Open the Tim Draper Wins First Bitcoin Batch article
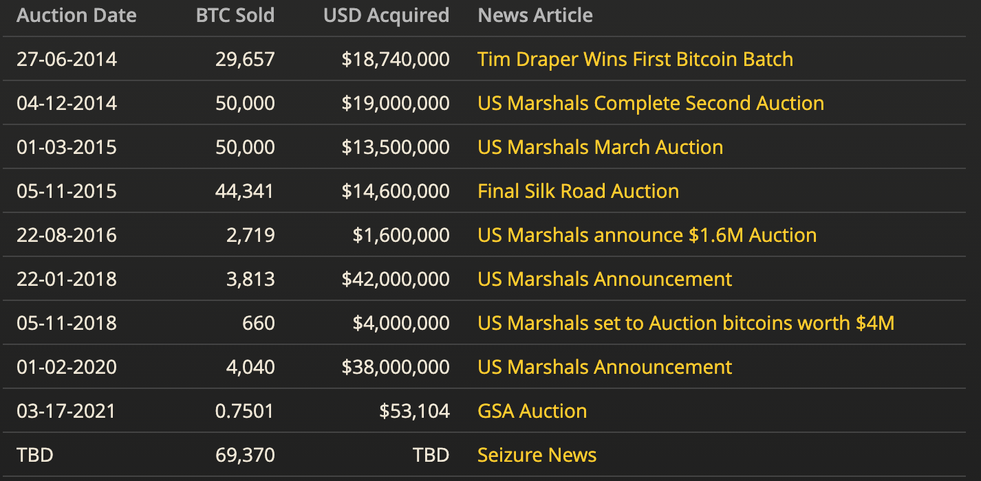 (x=635, y=59)
